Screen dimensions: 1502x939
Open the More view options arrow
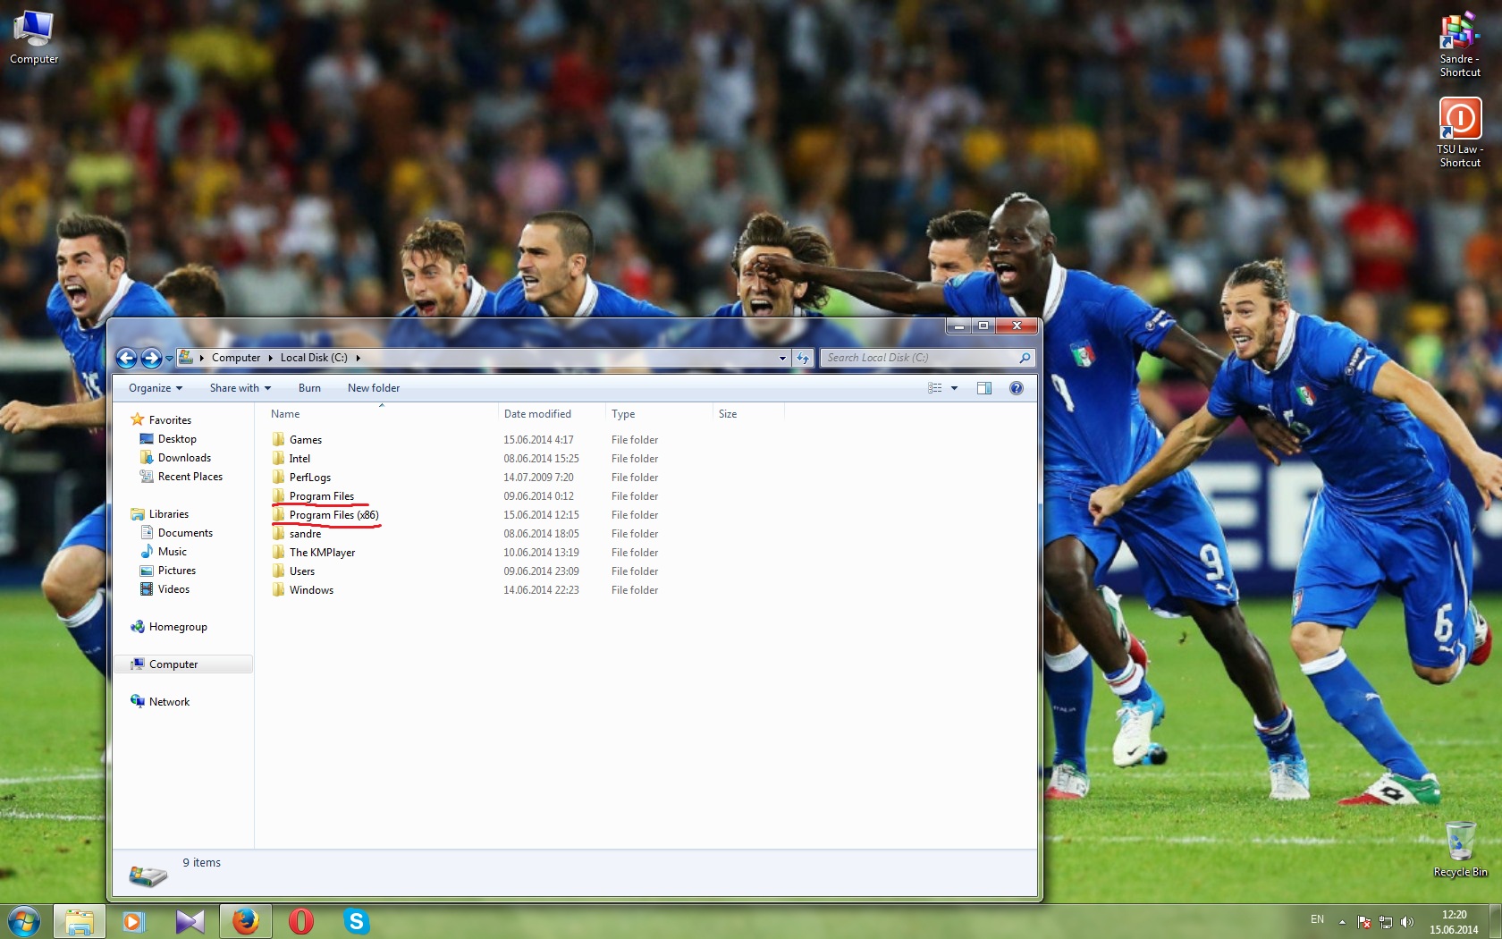coord(954,388)
